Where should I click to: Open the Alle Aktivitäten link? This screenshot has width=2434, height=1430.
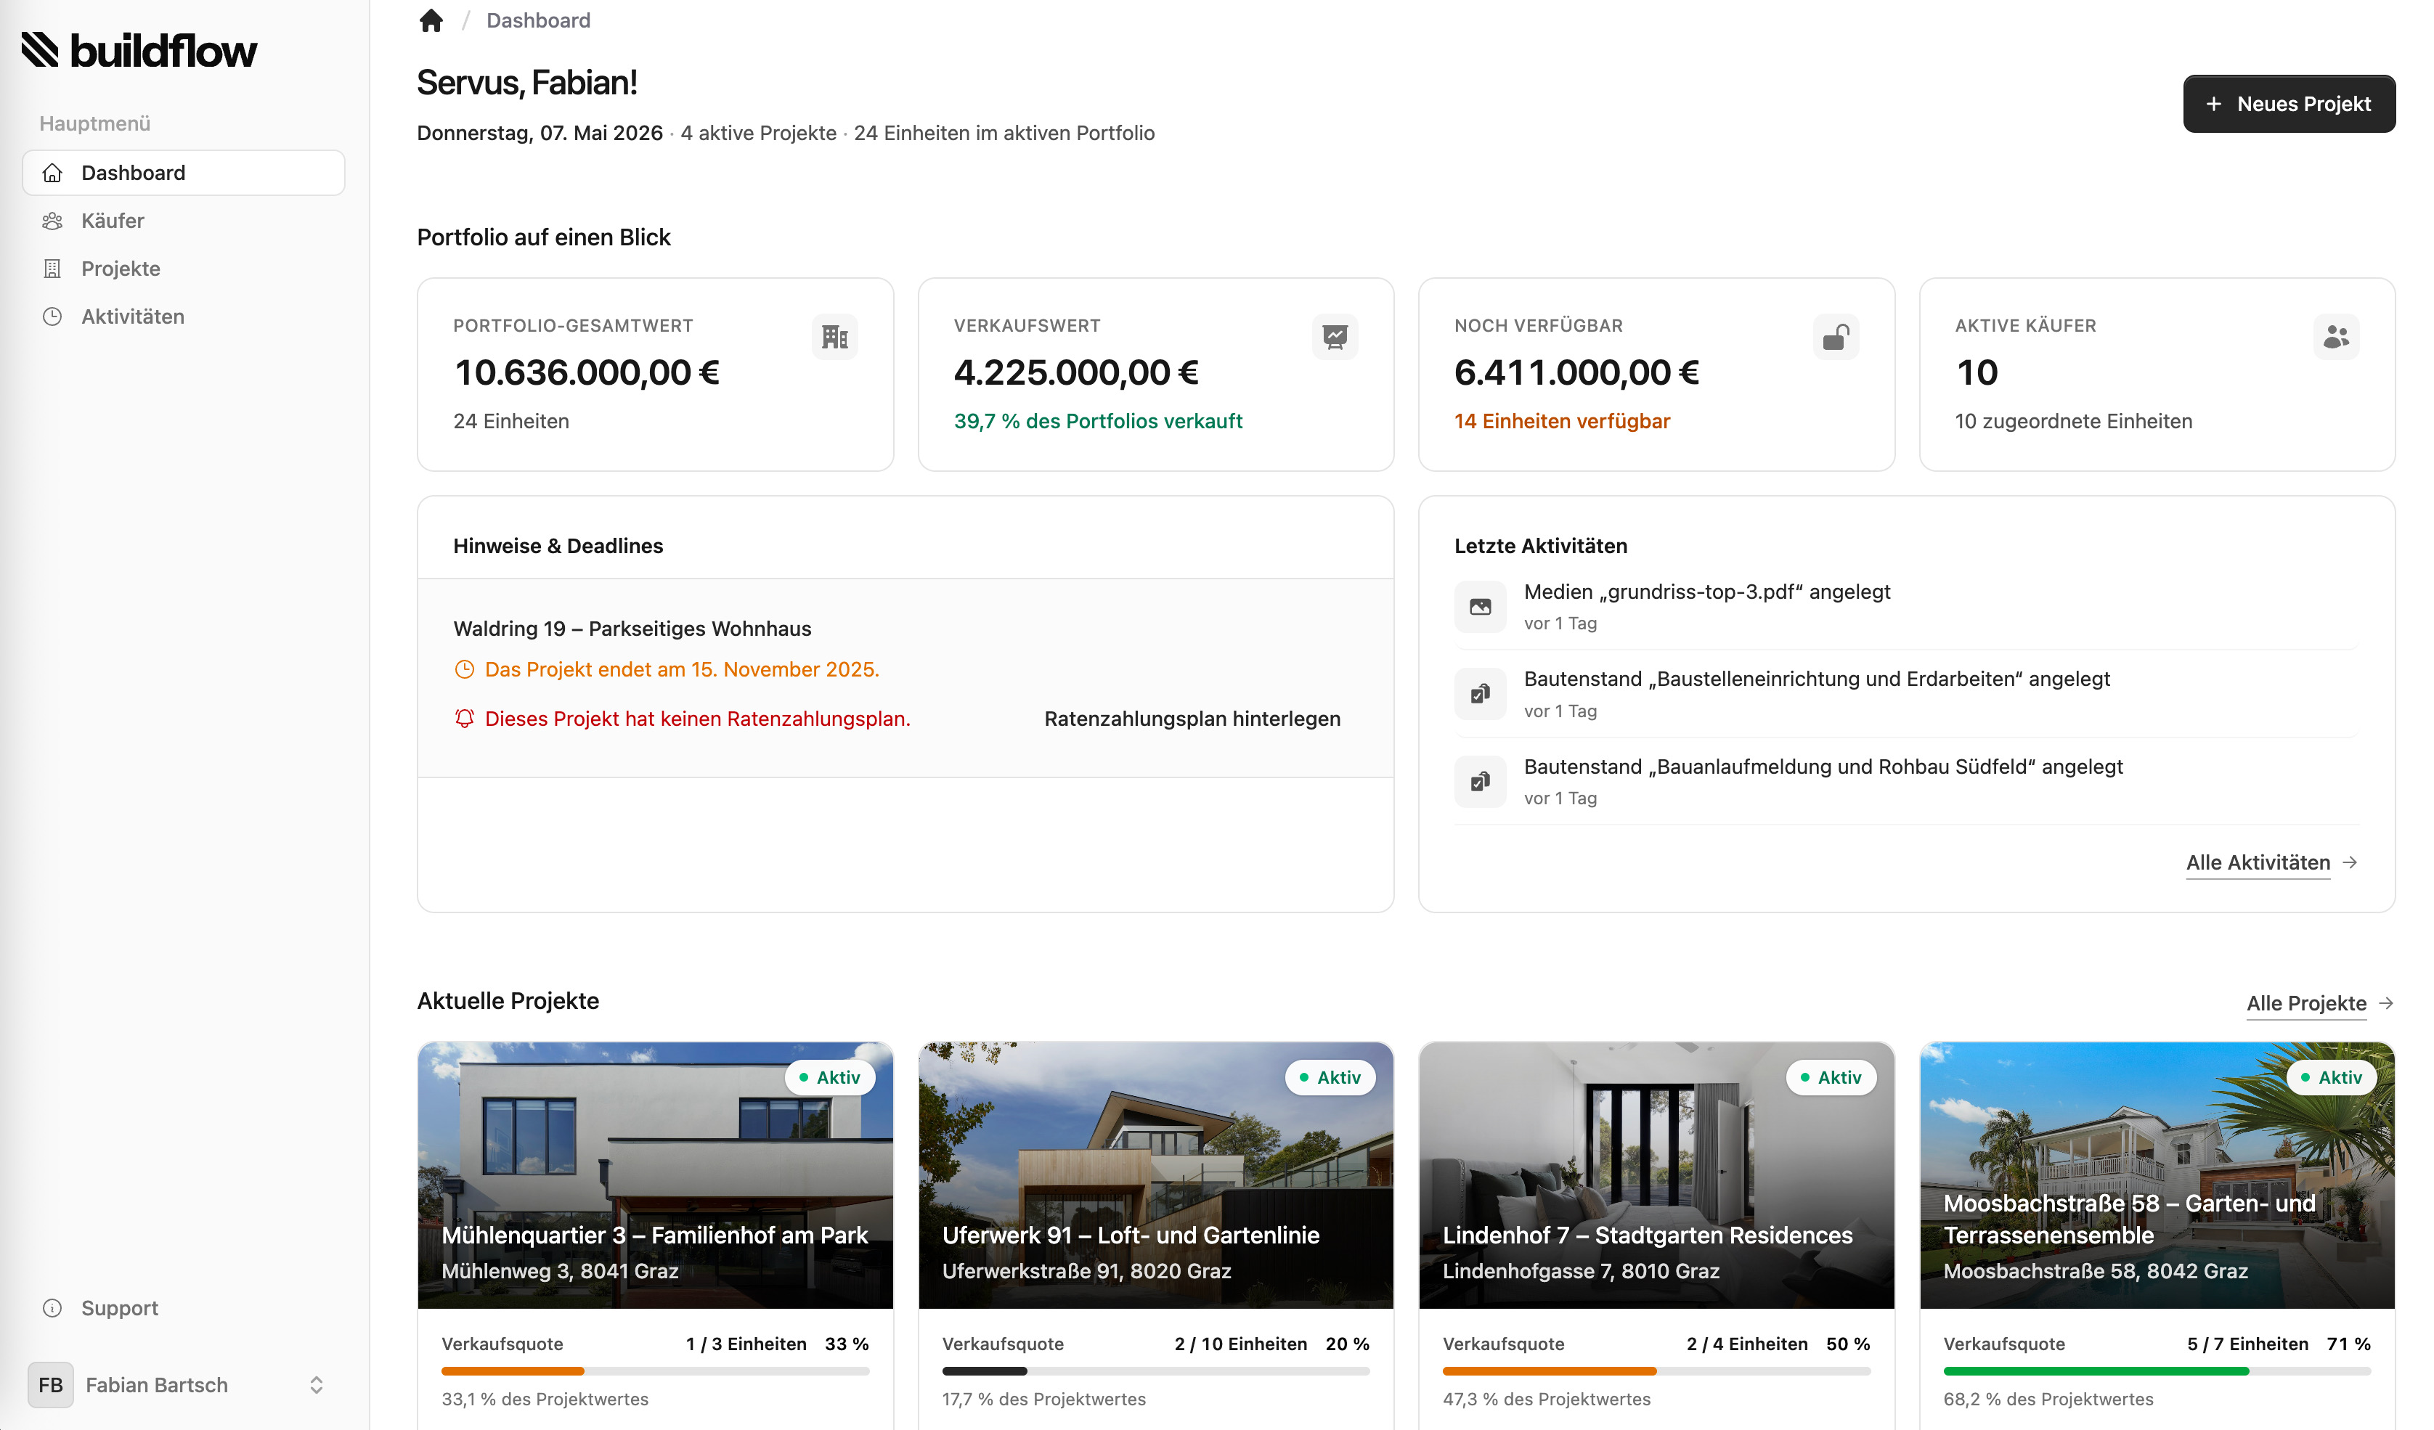click(x=2258, y=862)
